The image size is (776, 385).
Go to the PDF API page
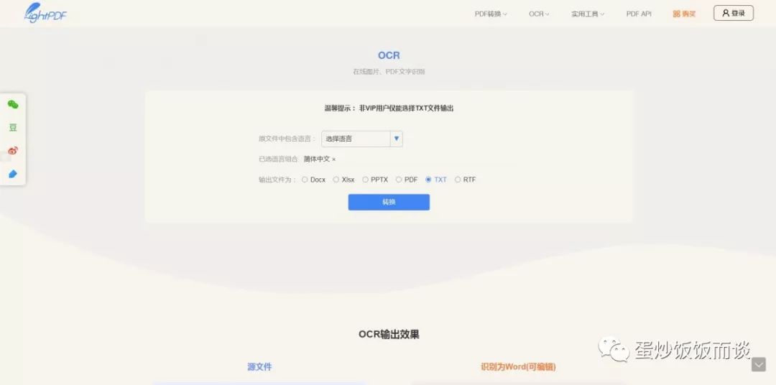click(x=639, y=14)
